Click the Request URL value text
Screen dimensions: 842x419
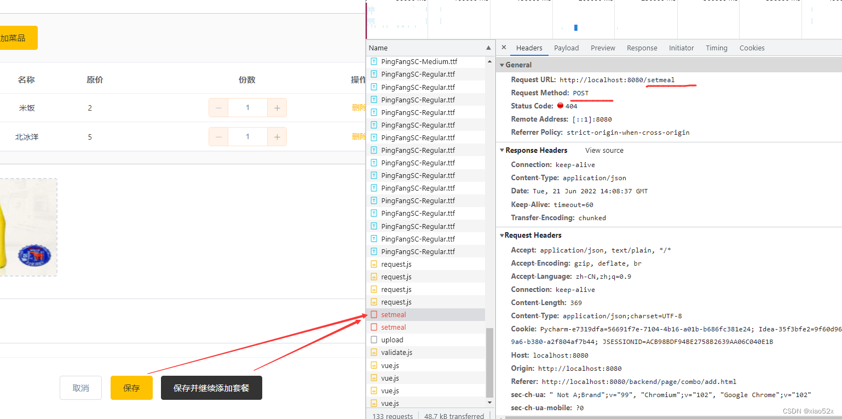(617, 80)
